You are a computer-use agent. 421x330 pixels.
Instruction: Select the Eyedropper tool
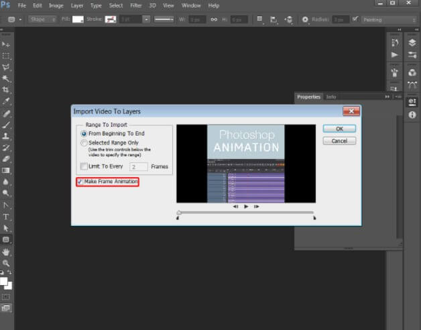click(x=6, y=101)
